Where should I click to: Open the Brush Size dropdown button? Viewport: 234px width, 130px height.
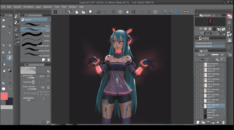click(x=48, y=76)
